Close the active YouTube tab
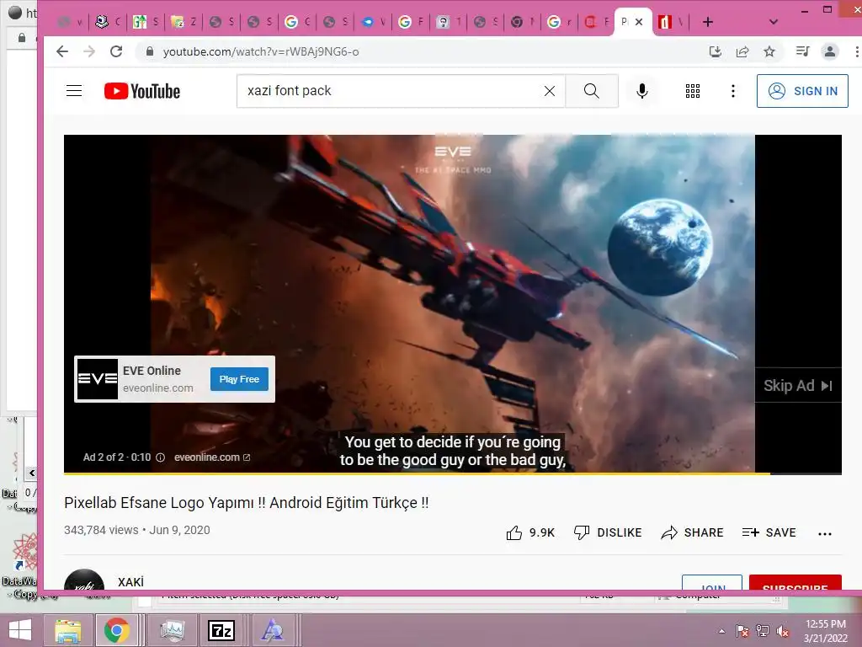The height and width of the screenshot is (647, 862). (639, 22)
